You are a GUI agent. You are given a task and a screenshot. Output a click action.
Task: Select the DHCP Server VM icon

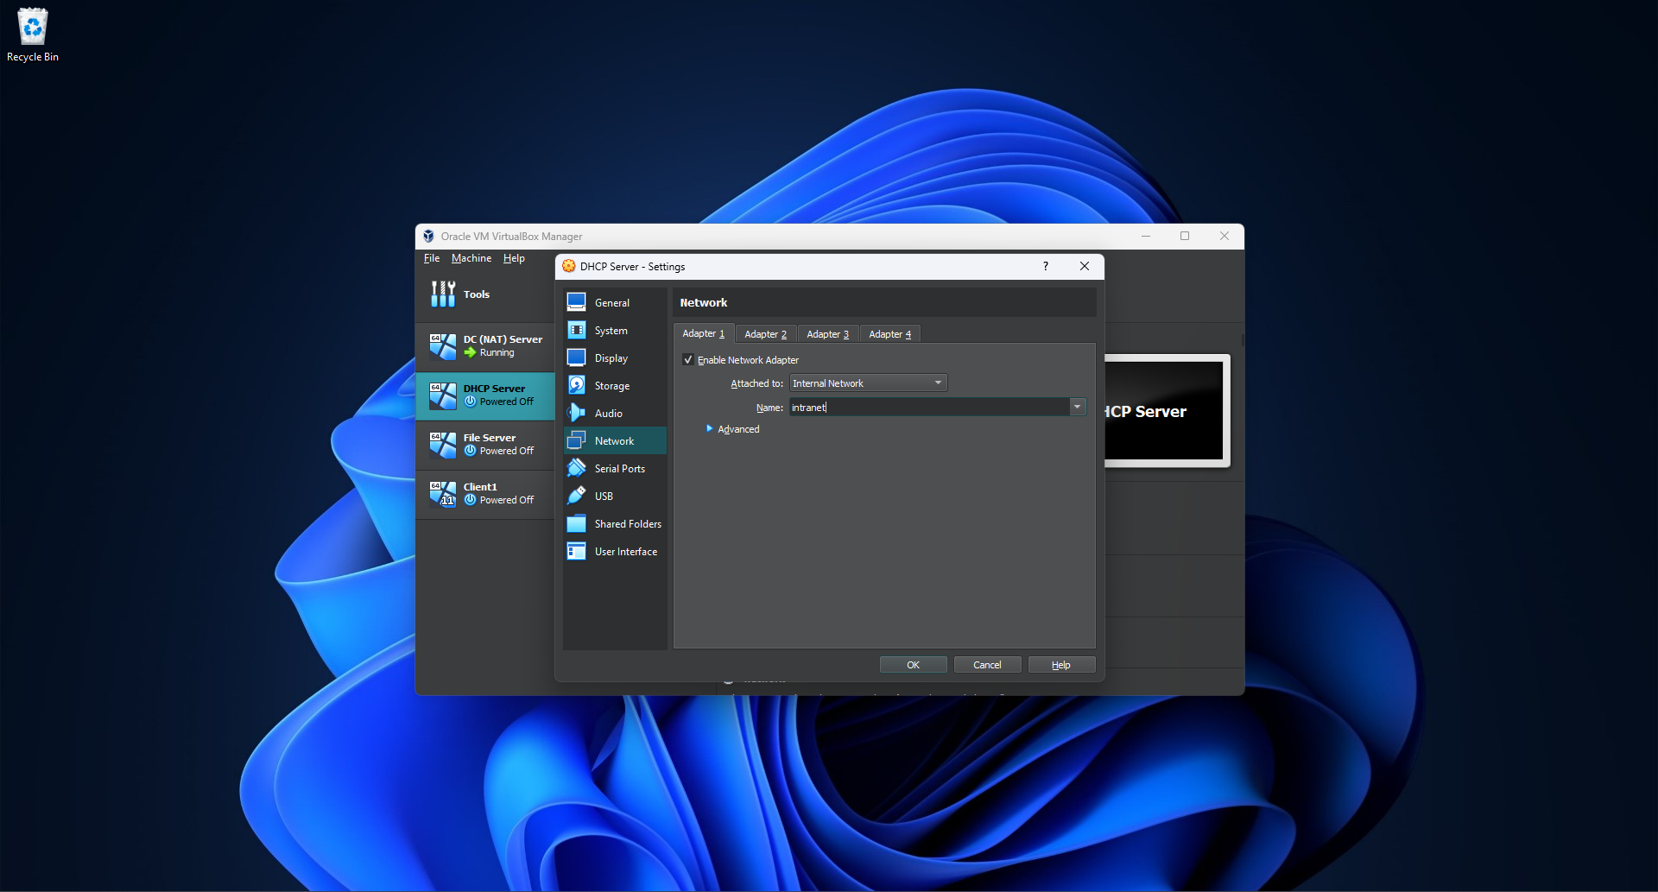(x=443, y=395)
